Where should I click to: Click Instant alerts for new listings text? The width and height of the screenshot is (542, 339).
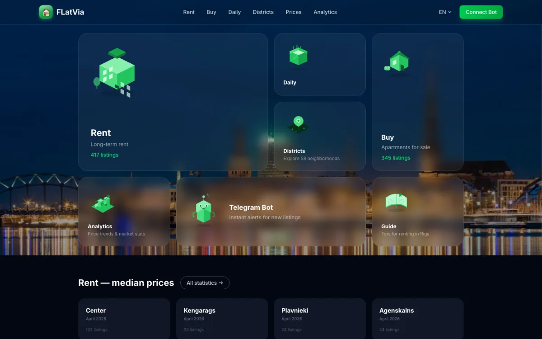pyautogui.click(x=265, y=217)
